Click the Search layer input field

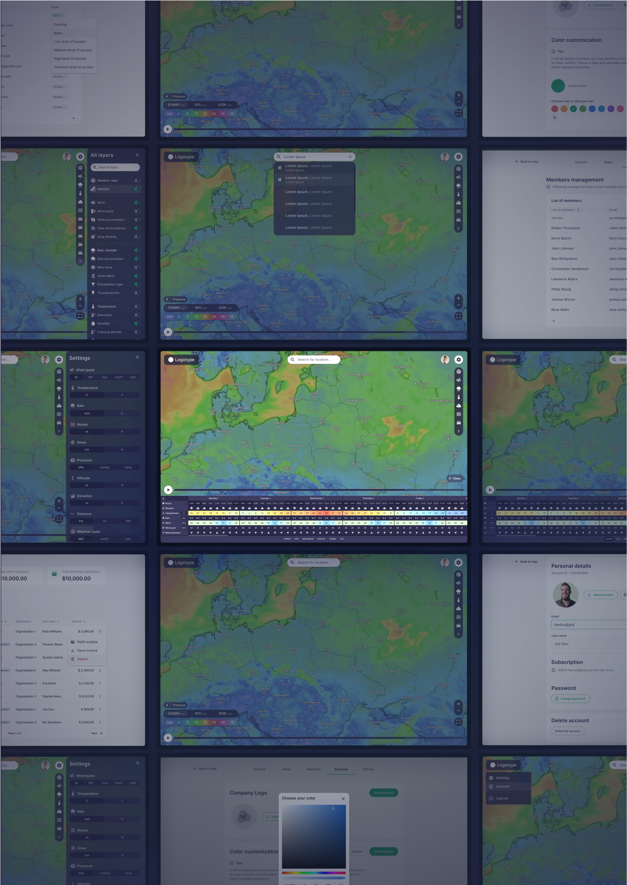point(115,167)
